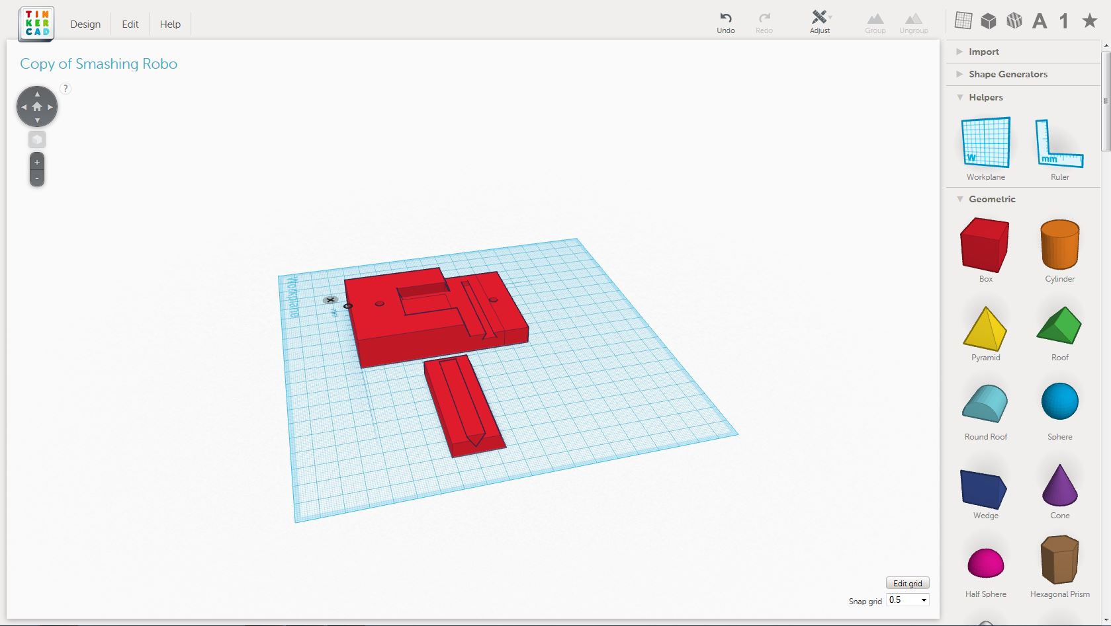Click the Tinkercad logo icon
Viewport: 1111px width, 626px height.
click(36, 24)
